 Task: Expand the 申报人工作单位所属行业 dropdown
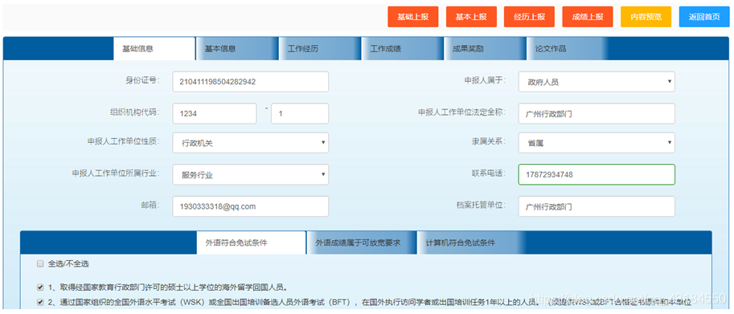coord(251,175)
